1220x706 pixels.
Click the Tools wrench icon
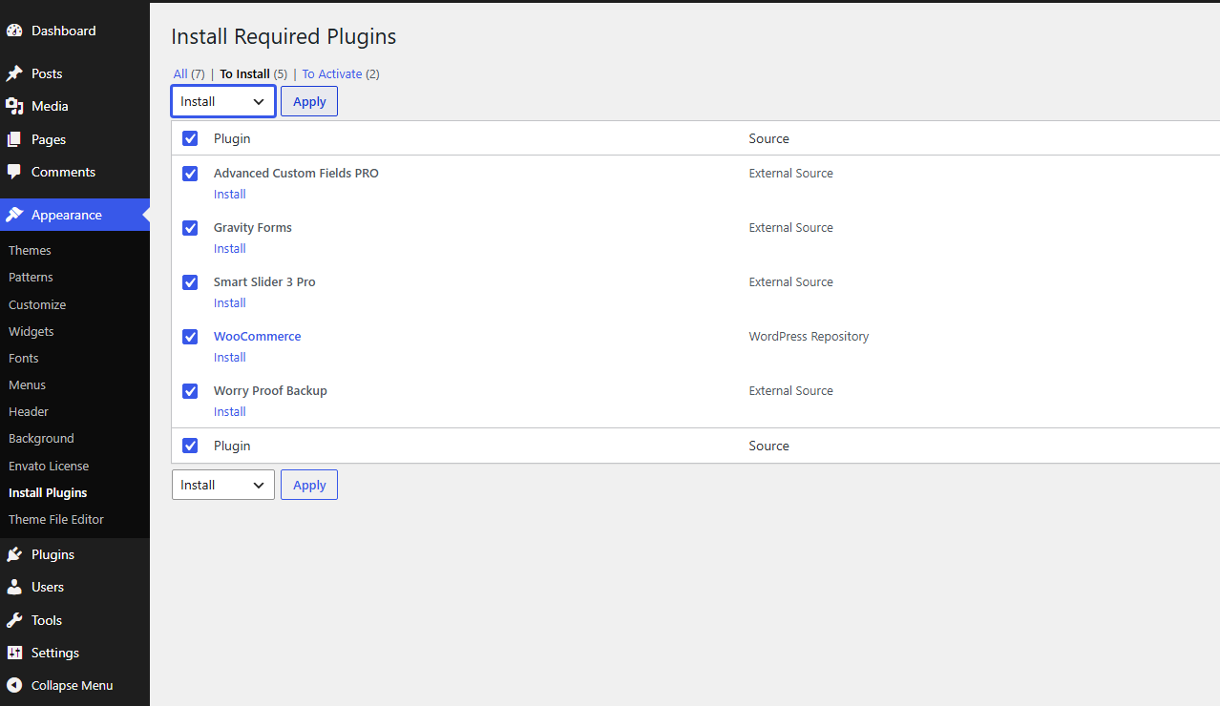point(14,620)
